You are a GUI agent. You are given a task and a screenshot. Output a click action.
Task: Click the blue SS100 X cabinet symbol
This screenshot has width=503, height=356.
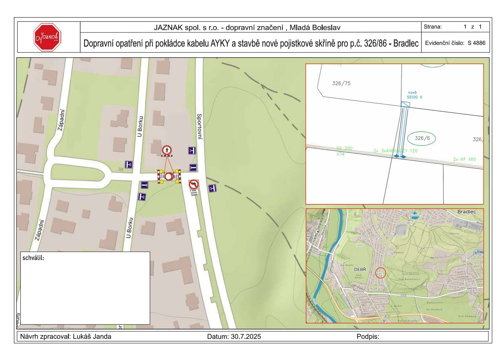406,105
